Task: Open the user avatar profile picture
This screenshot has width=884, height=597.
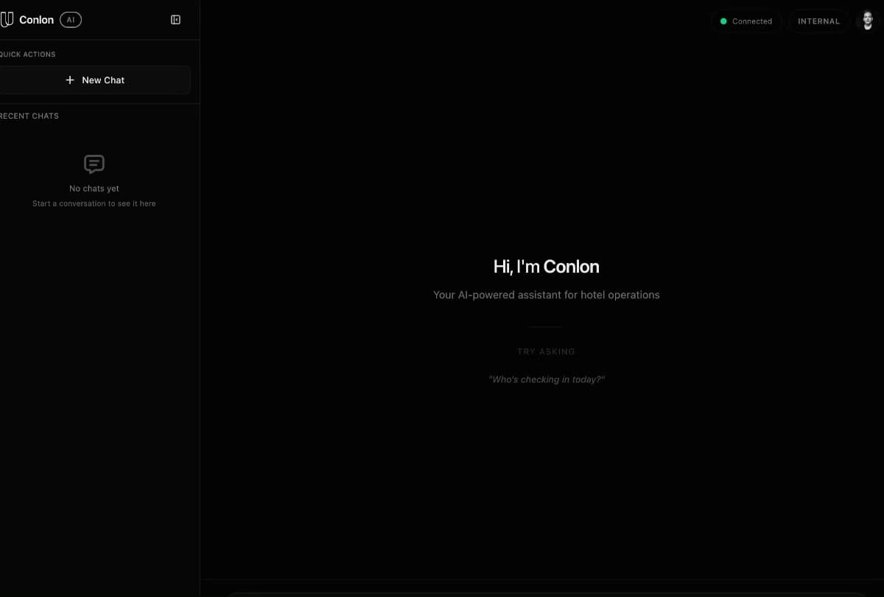Action: pyautogui.click(x=869, y=21)
